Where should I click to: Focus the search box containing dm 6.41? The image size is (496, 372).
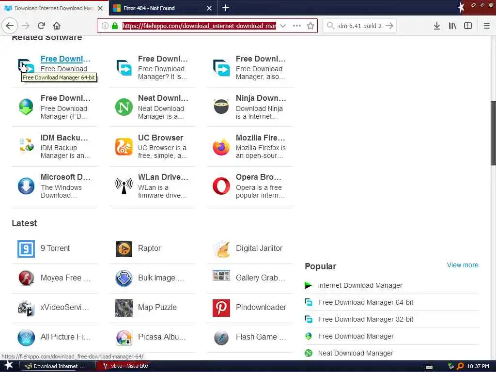(x=360, y=26)
